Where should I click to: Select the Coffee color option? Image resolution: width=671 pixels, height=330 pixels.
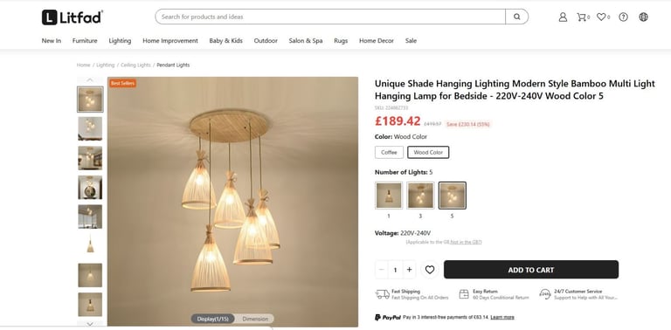389,152
